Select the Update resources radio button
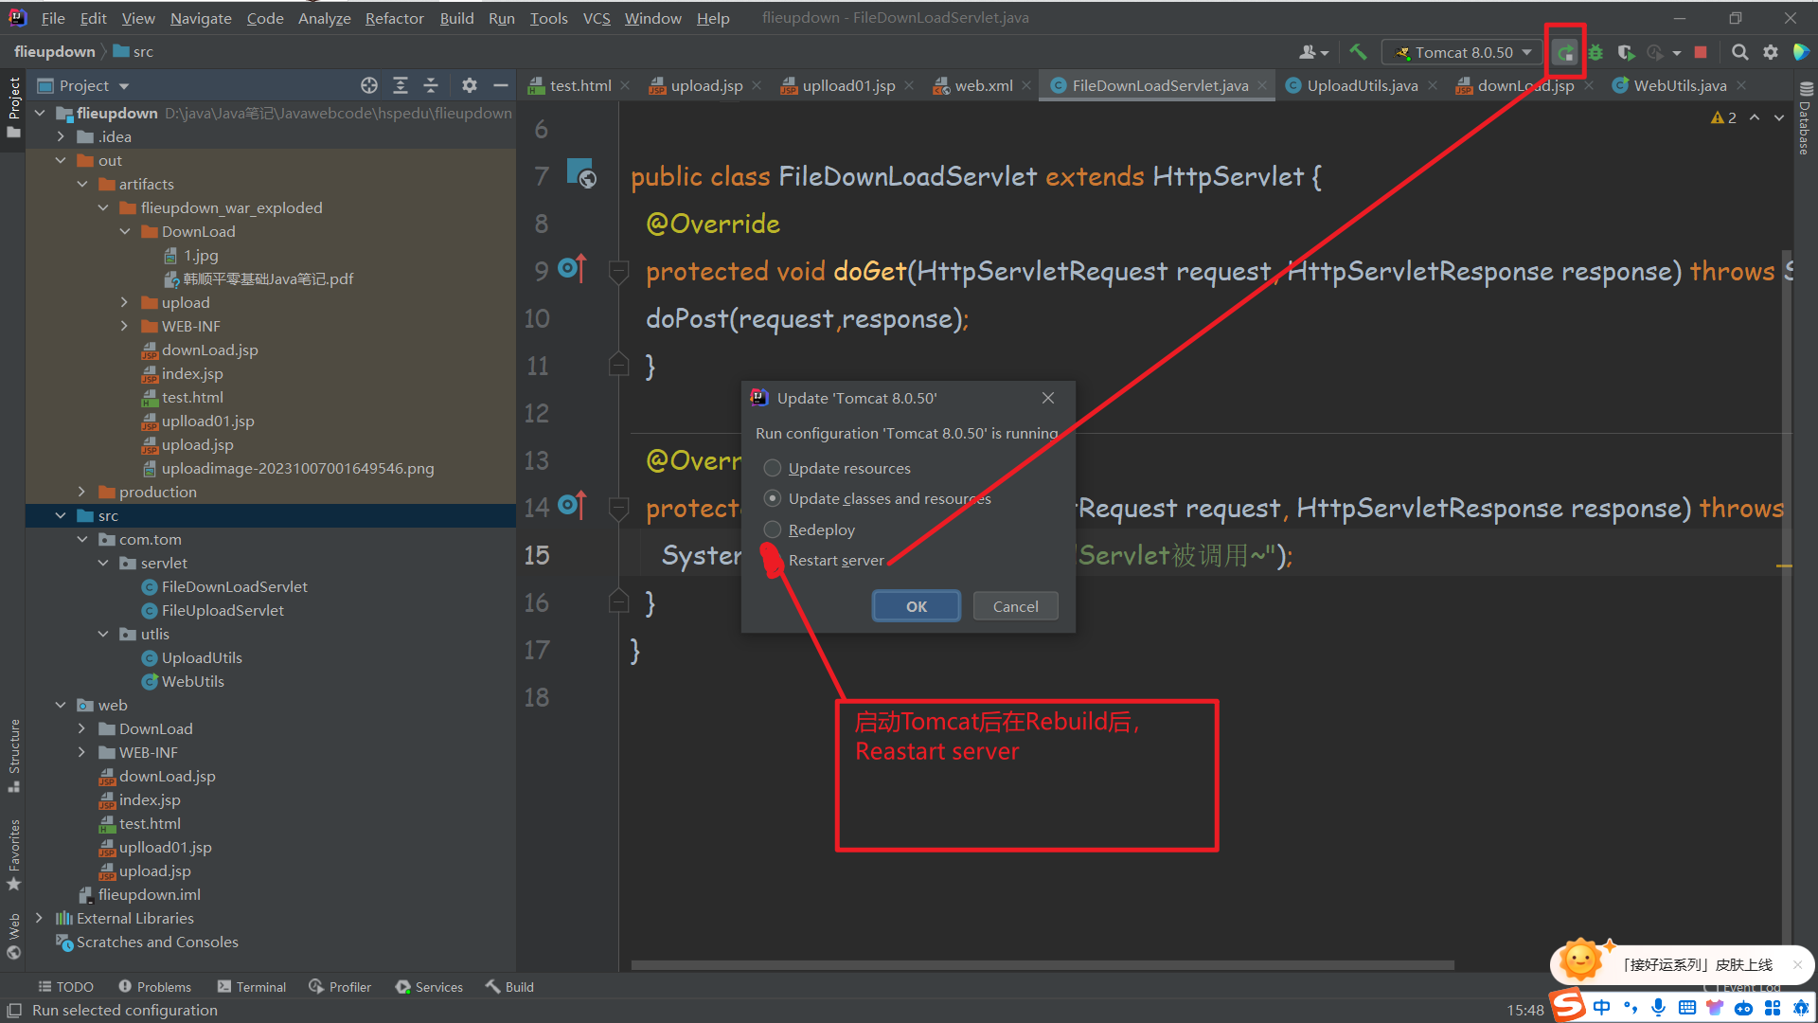 pyautogui.click(x=773, y=467)
